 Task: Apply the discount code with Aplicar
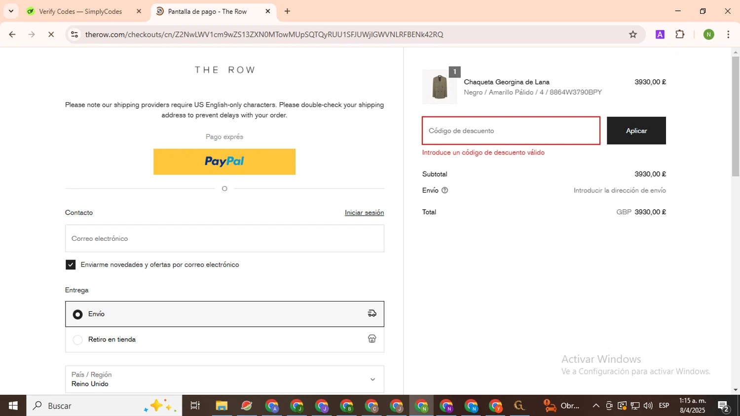tap(636, 131)
